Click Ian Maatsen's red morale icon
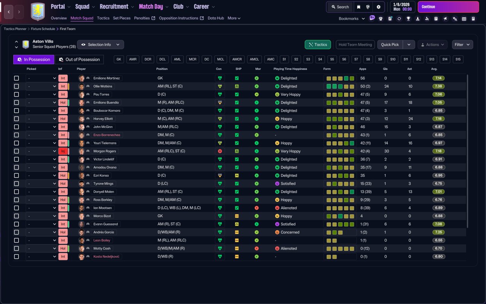 pos(257,208)
